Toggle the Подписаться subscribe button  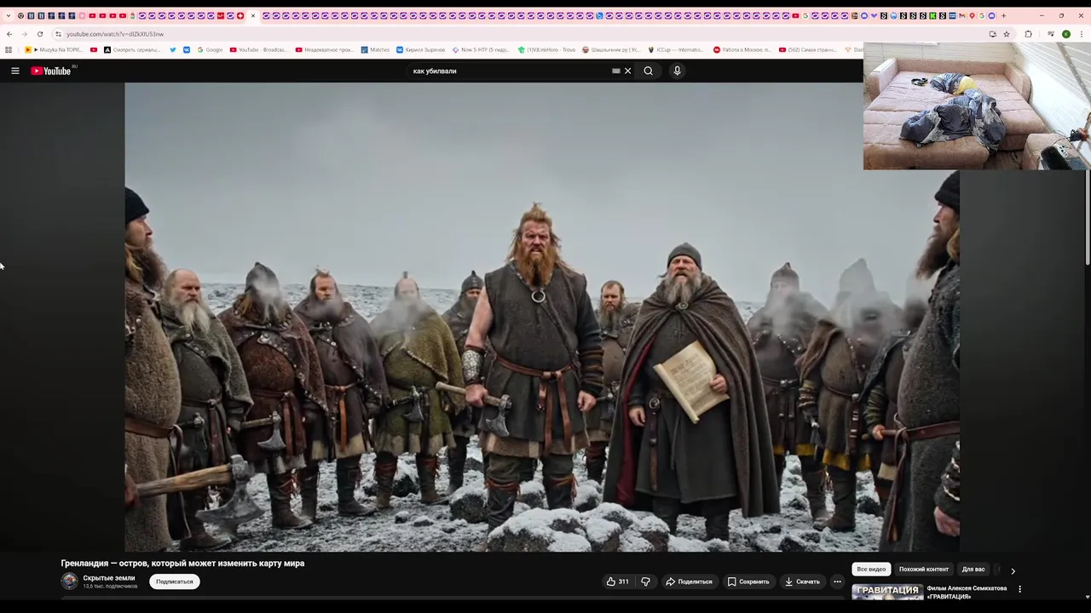pyautogui.click(x=175, y=581)
